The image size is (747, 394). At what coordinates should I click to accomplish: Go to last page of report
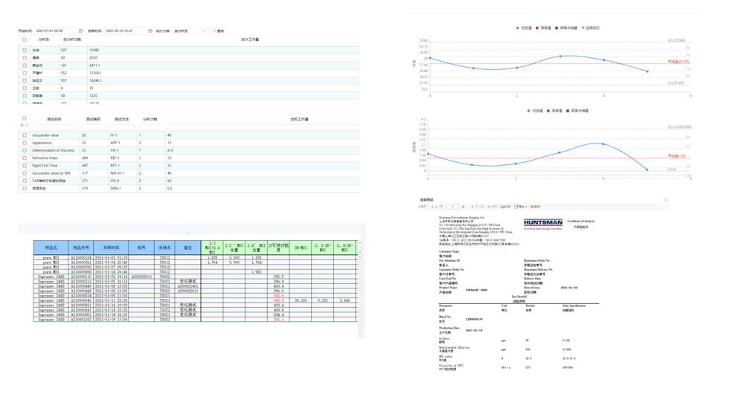coord(492,207)
